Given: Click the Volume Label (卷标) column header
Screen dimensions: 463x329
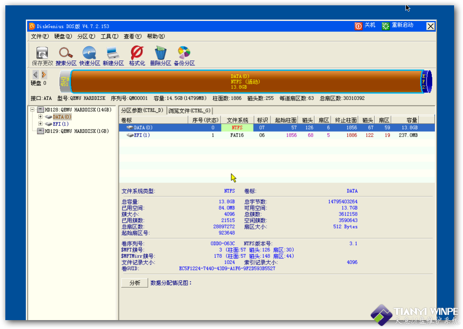Looking at the screenshot, I should tap(154, 120).
